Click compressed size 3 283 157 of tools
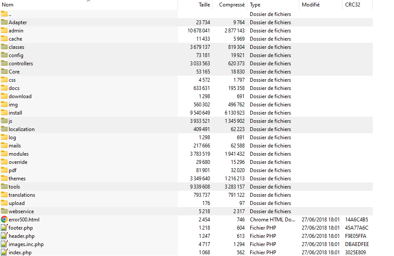Image resolution: width=394 pixels, height=256 pixels. tap(235, 187)
